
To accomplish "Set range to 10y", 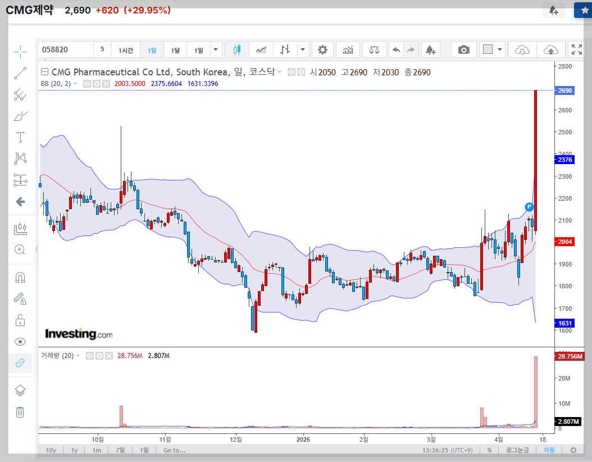I will [x=51, y=450].
